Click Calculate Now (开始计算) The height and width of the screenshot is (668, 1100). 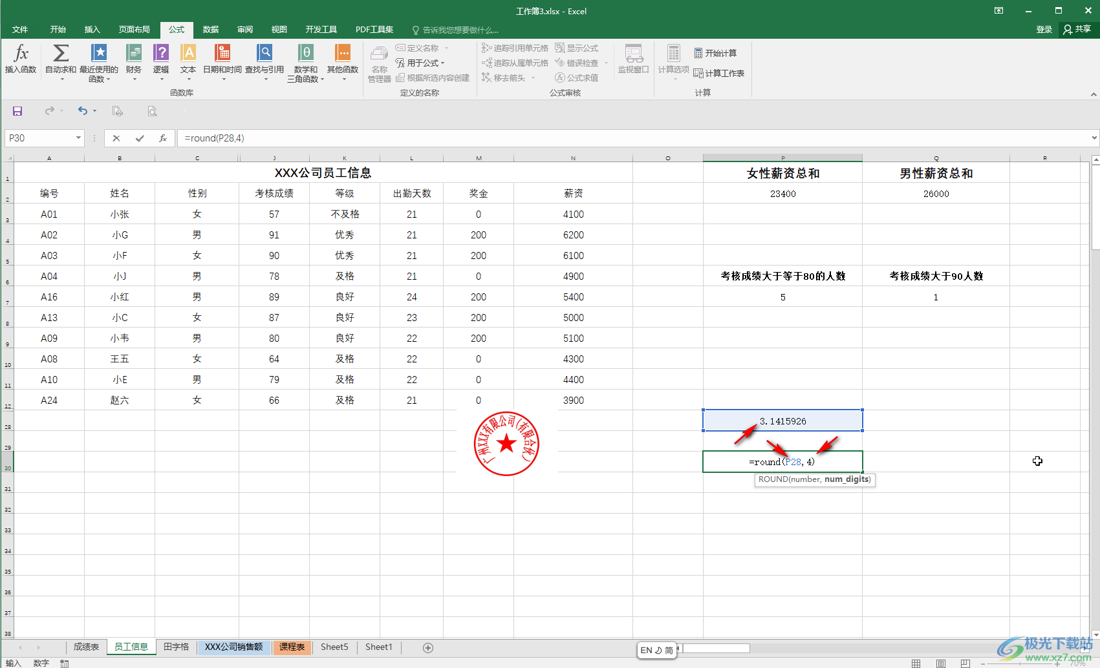coord(715,53)
